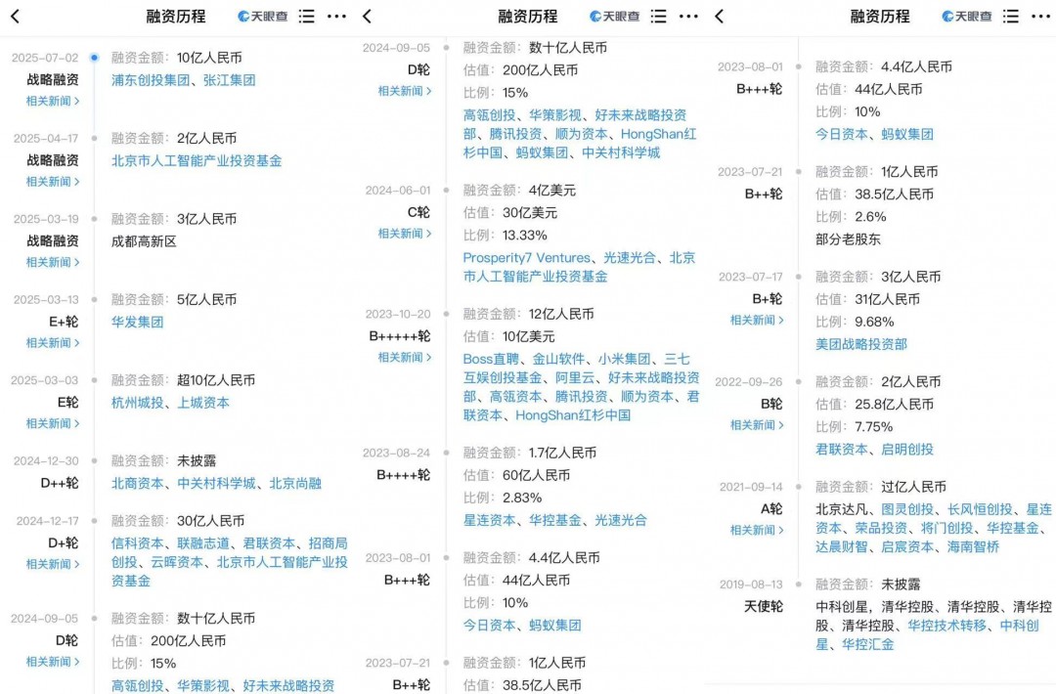This screenshot has width=1056, height=694.
Task: Open investor 荣品投资
Action: coord(881,529)
